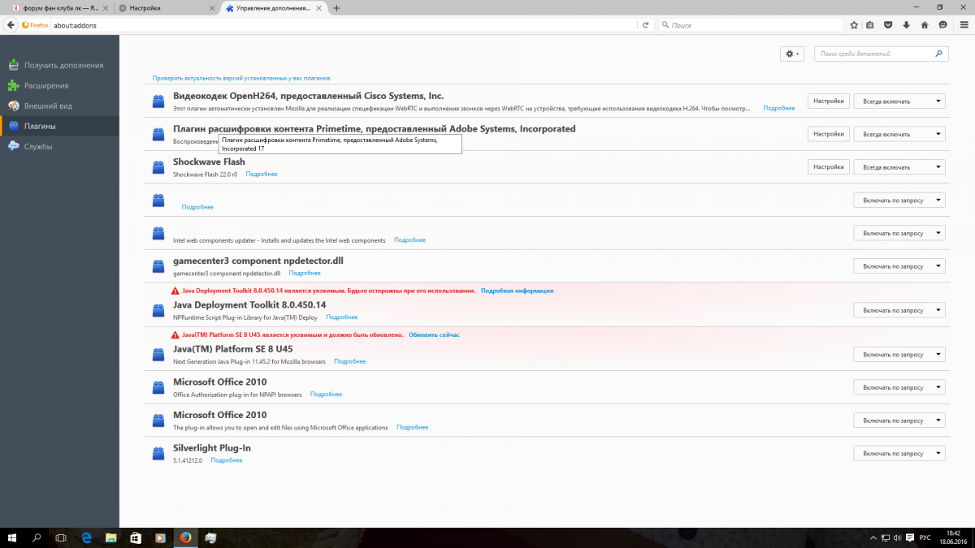This screenshot has width=975, height=548.
Task: Open Java(TM) Platform SE 8 activation dropdown
Action: pyautogui.click(x=899, y=355)
